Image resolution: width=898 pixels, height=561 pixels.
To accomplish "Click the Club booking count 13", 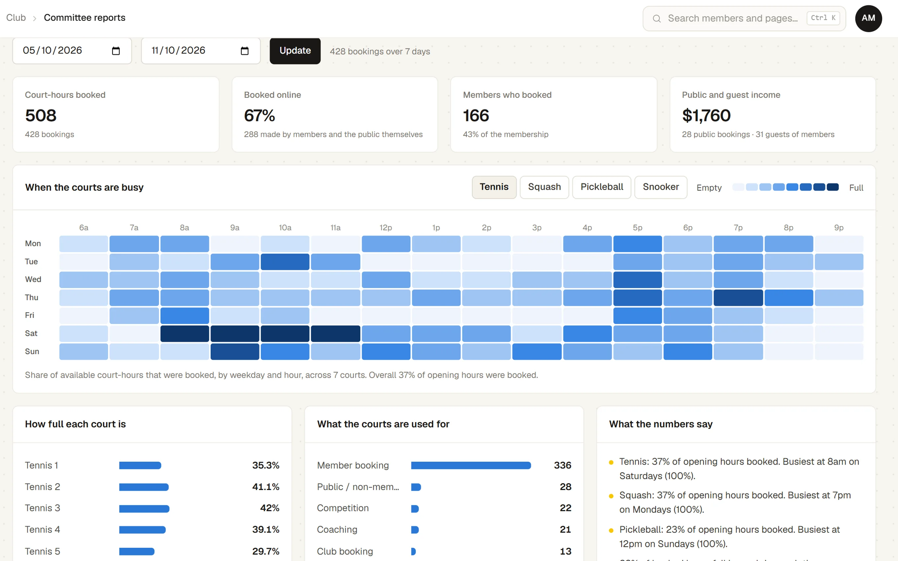I will 566,551.
